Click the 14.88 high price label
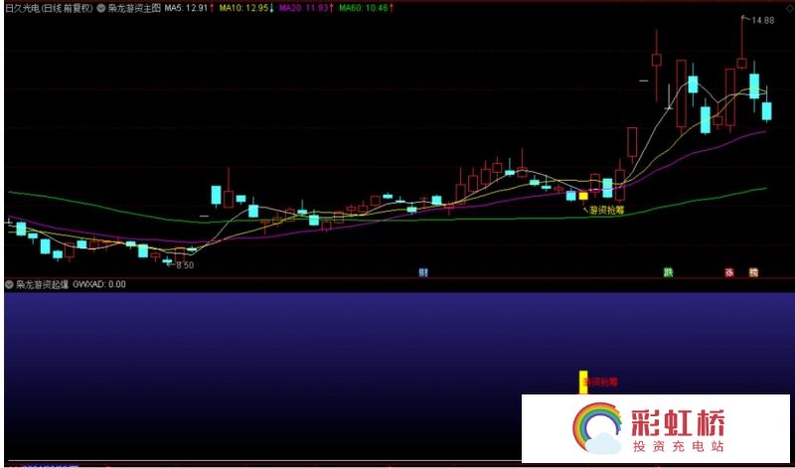The height and width of the screenshot is (468, 795). tap(763, 21)
